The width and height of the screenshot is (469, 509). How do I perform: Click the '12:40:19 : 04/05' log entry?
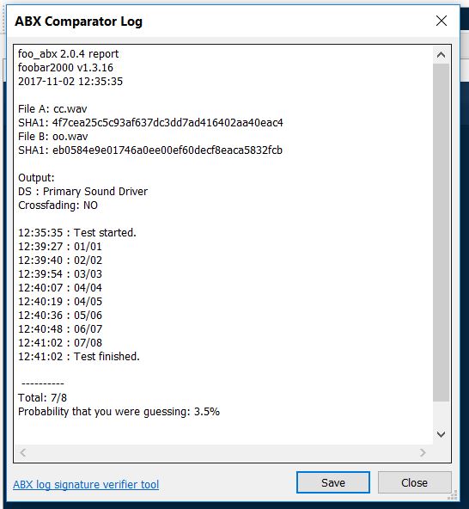pos(60,302)
